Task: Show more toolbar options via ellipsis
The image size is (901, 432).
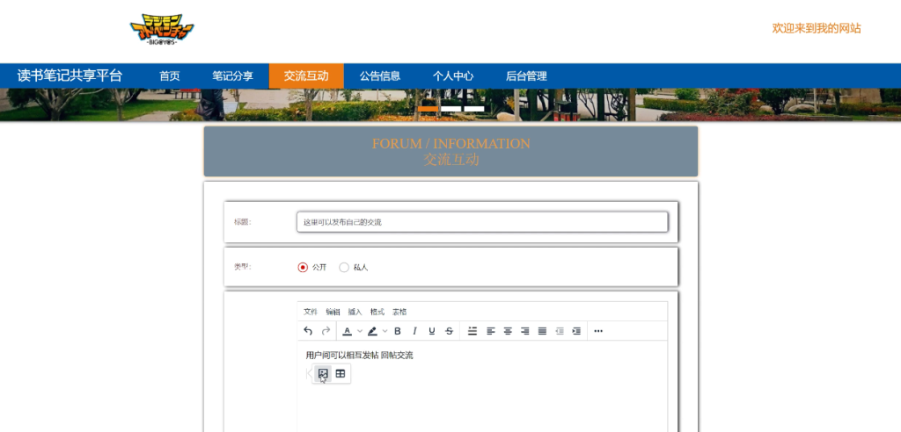Action: coord(598,331)
